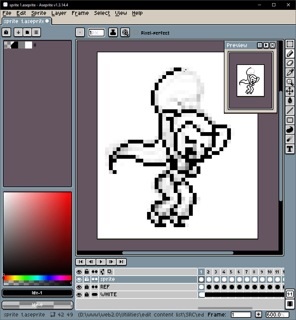Click the white palette color swatch
296x320 pixels.
tap(29, 45)
